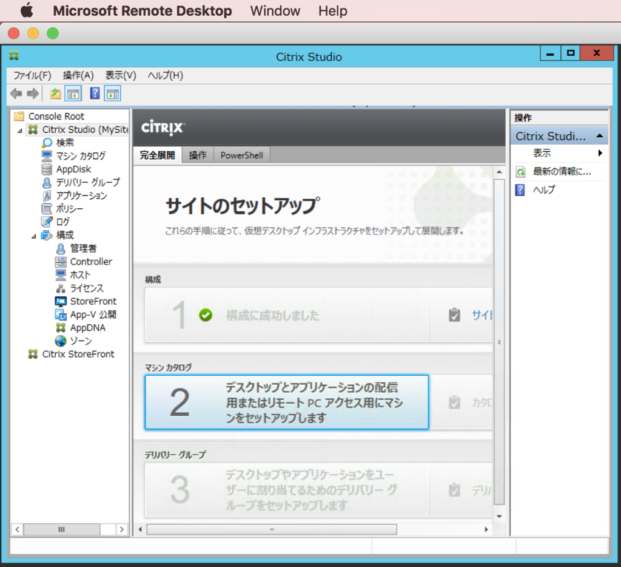Viewport: 621px width, 567px height.
Task: Click the blue Help toolbar icon
Action: pyautogui.click(x=95, y=93)
